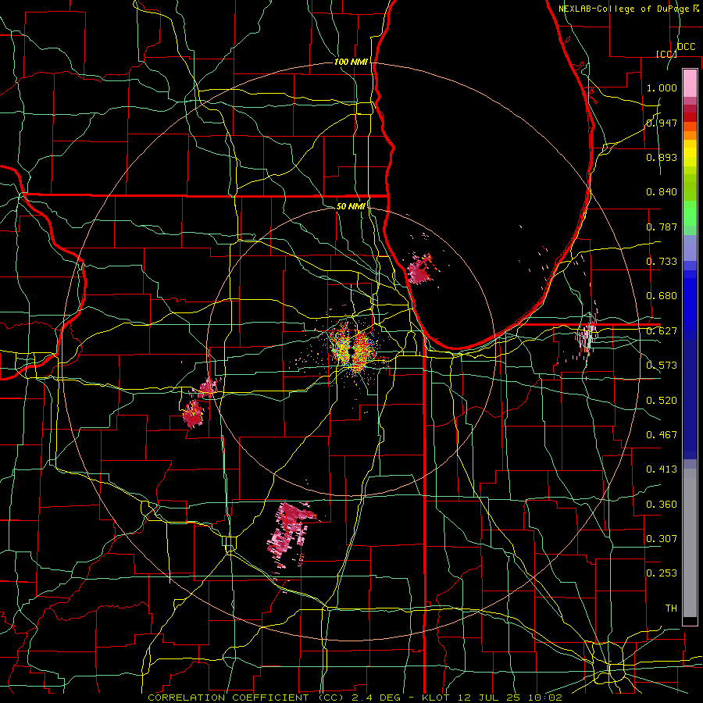Click the 0.893 scale label
This screenshot has height=703, width=703.
(662, 157)
